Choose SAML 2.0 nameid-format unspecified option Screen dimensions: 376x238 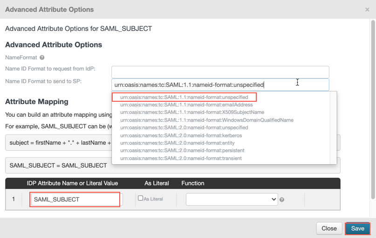click(184, 127)
